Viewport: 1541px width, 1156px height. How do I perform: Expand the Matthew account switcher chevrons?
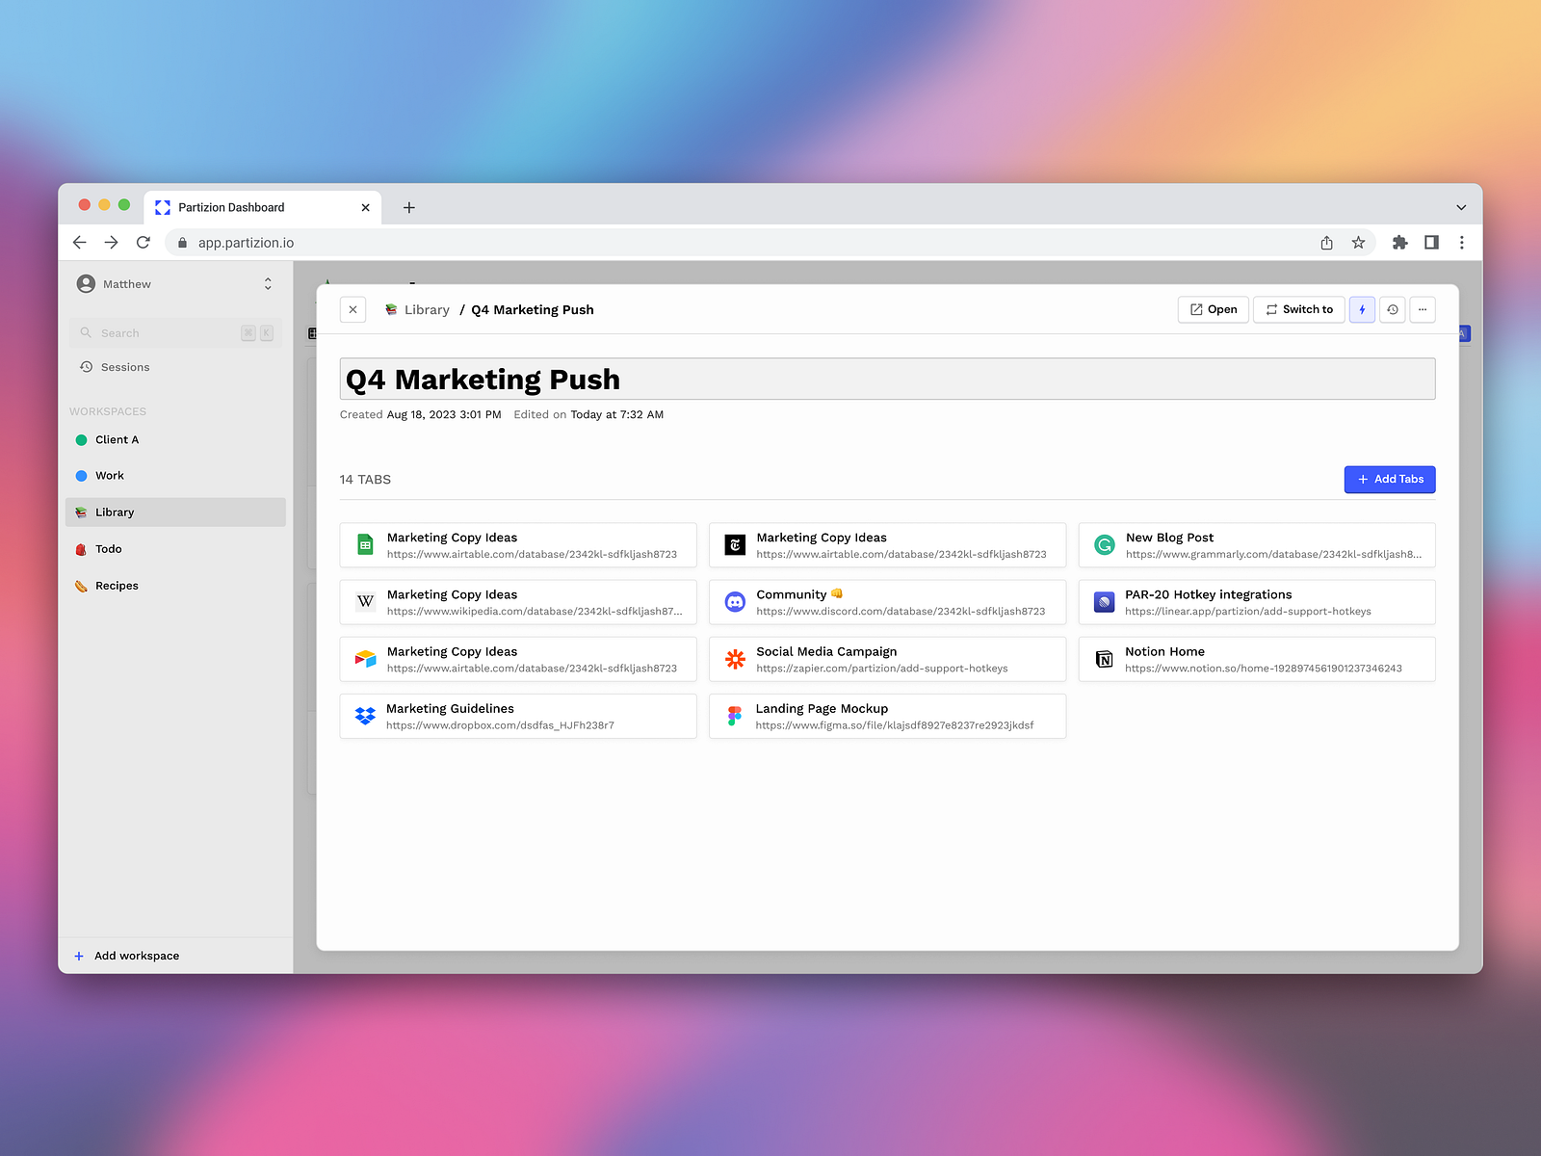267,283
